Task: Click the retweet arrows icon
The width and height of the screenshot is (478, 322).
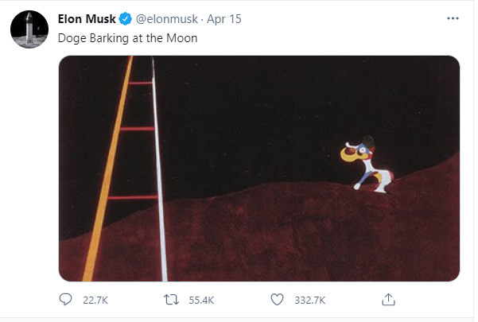Action: (x=171, y=300)
